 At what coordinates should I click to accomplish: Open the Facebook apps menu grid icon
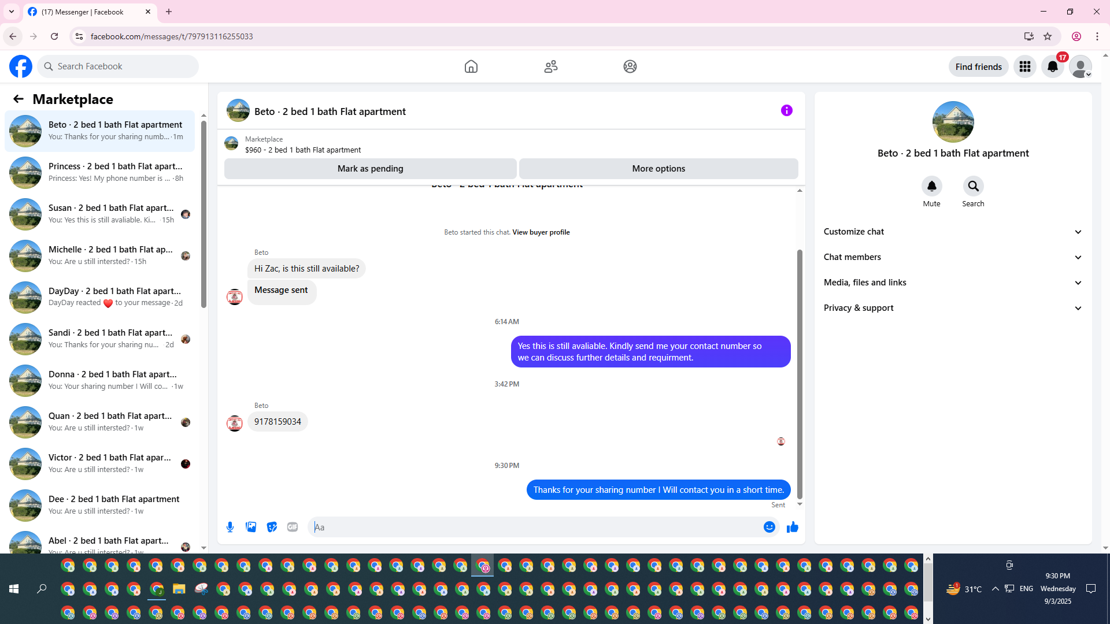pyautogui.click(x=1025, y=66)
